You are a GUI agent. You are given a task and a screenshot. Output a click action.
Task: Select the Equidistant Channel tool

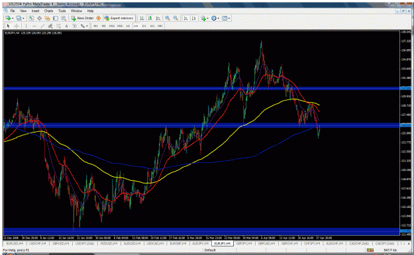(50, 26)
